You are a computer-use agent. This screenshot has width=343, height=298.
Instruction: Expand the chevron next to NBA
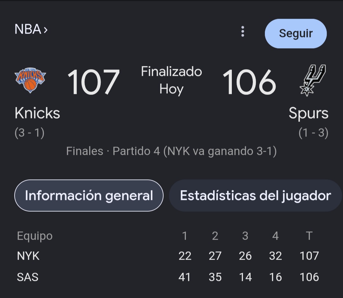(x=45, y=30)
